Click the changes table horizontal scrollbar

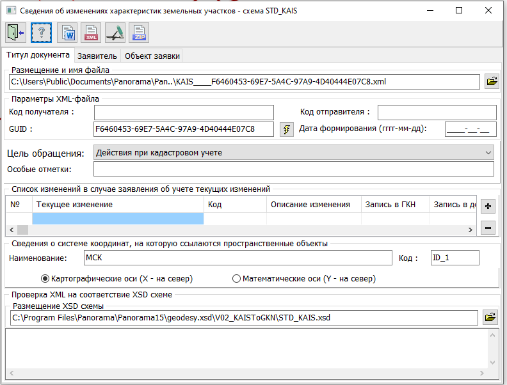point(243,230)
